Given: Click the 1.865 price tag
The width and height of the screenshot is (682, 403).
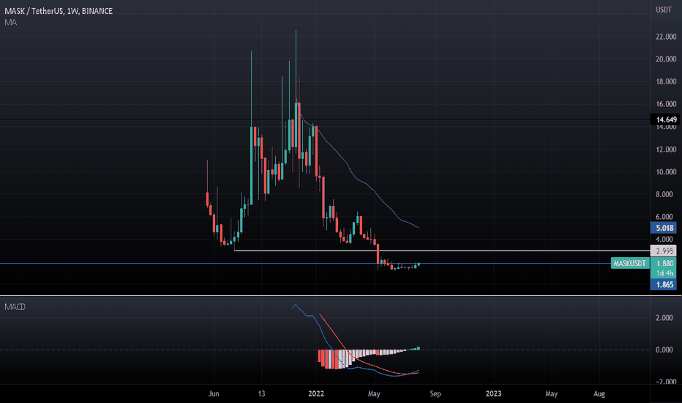Looking at the screenshot, I should click(664, 284).
